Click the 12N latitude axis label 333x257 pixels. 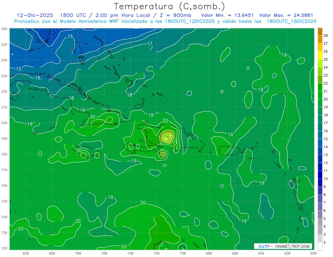(4, 248)
